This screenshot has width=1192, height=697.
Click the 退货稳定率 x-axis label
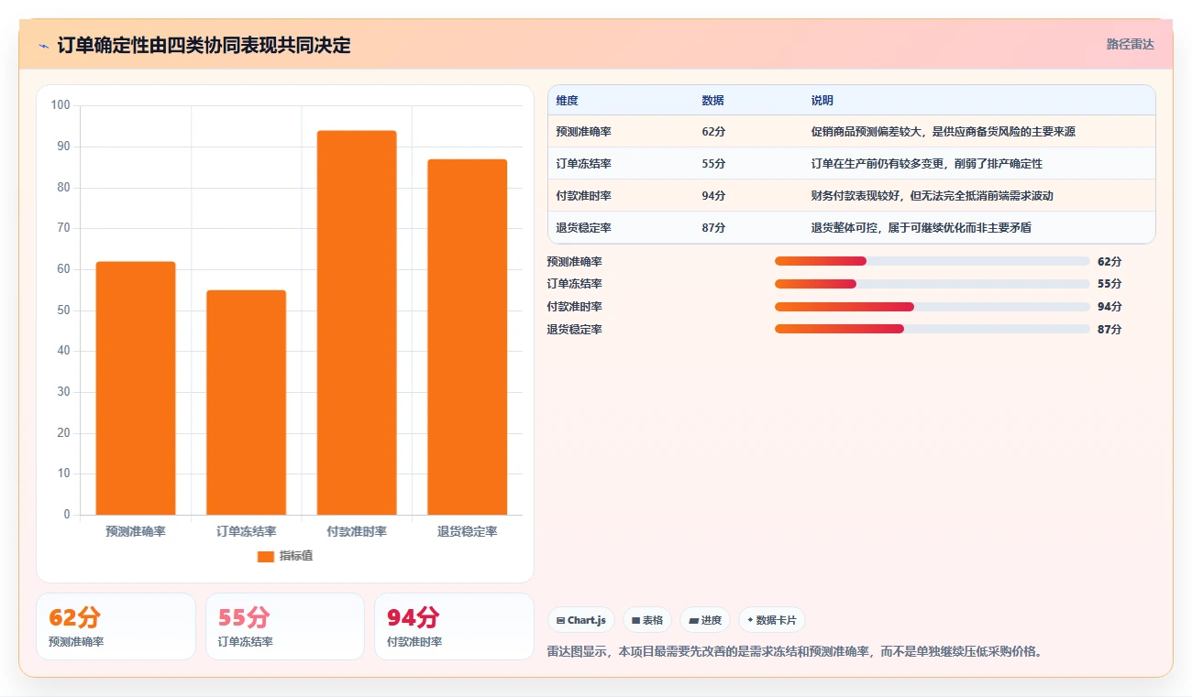[x=467, y=531]
